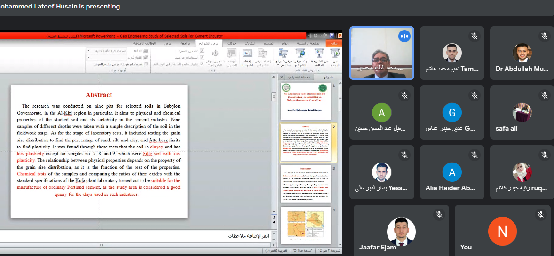The image size is (554, 256).
Task: Open the File menu tab
Action: tap(334, 43)
